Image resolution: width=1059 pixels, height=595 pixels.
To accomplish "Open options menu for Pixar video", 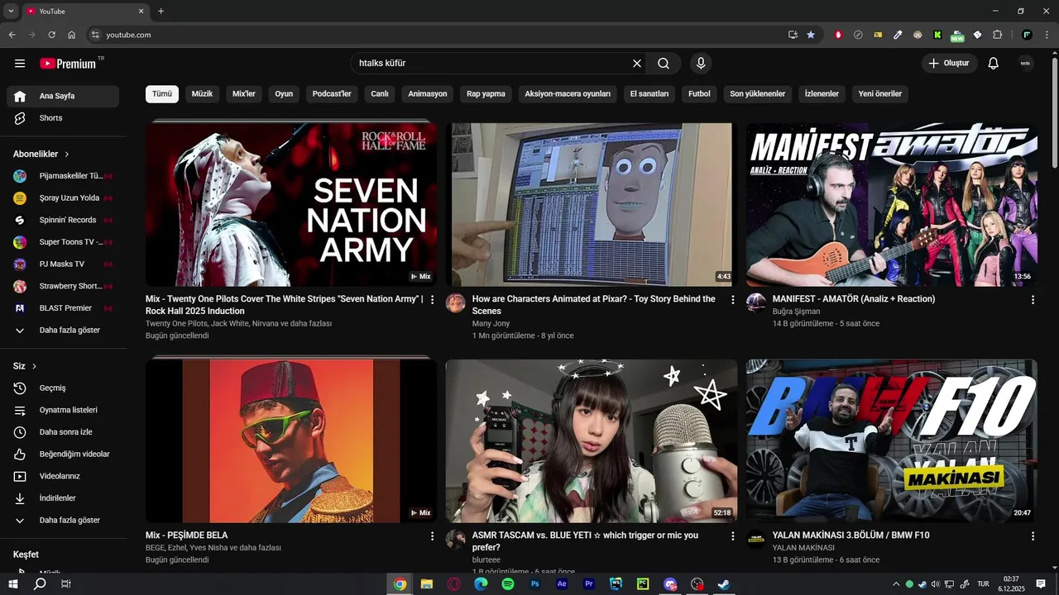I will click(732, 300).
